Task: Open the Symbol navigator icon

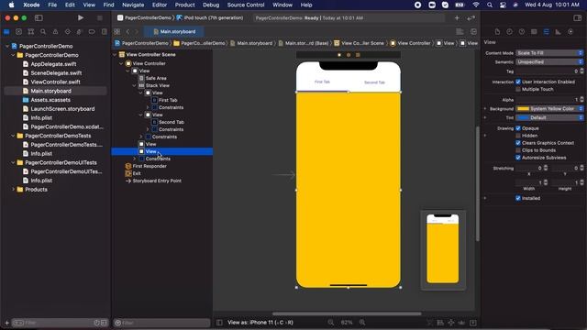Action: 31,32
